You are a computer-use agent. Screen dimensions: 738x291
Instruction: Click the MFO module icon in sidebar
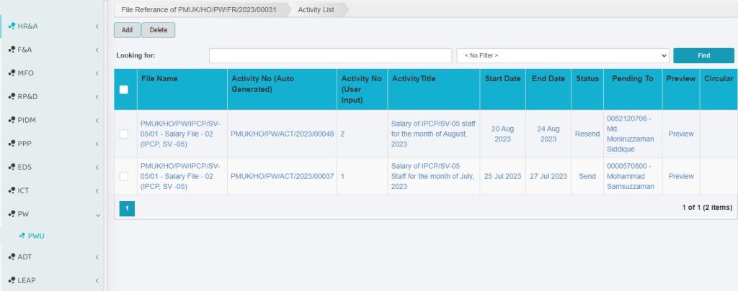tap(10, 73)
